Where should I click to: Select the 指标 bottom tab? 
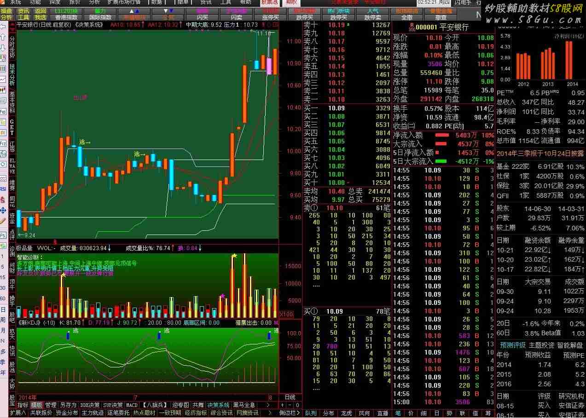(23, 405)
